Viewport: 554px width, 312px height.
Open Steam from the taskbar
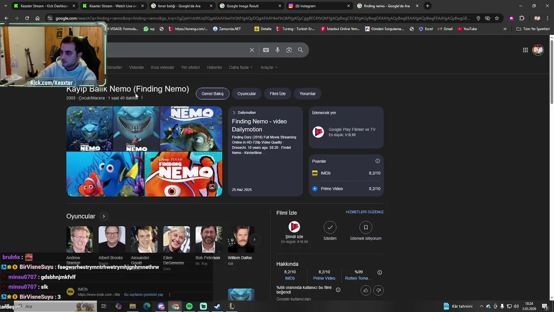pyautogui.click(x=217, y=306)
